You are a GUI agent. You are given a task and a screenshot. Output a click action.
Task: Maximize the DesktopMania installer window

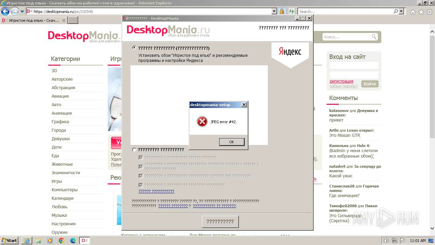click(x=303, y=18)
